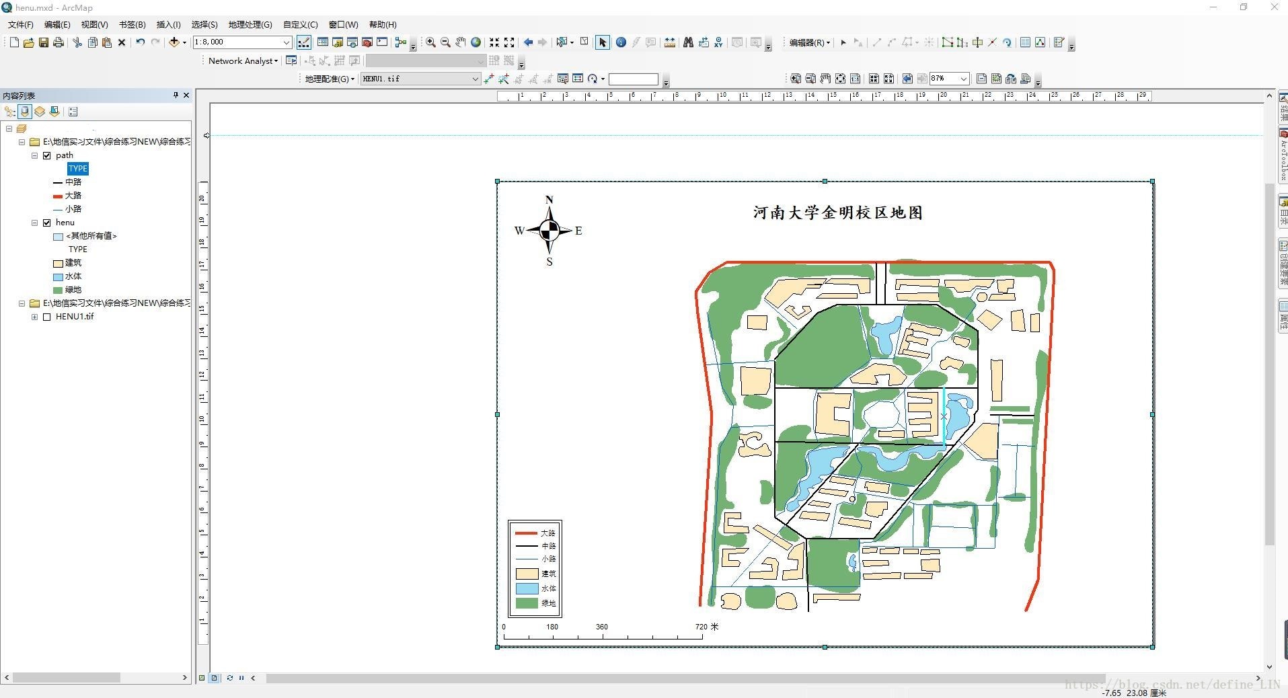Click the 大路 red line symbol
Image resolution: width=1288 pixels, height=698 pixels.
[x=58, y=196]
